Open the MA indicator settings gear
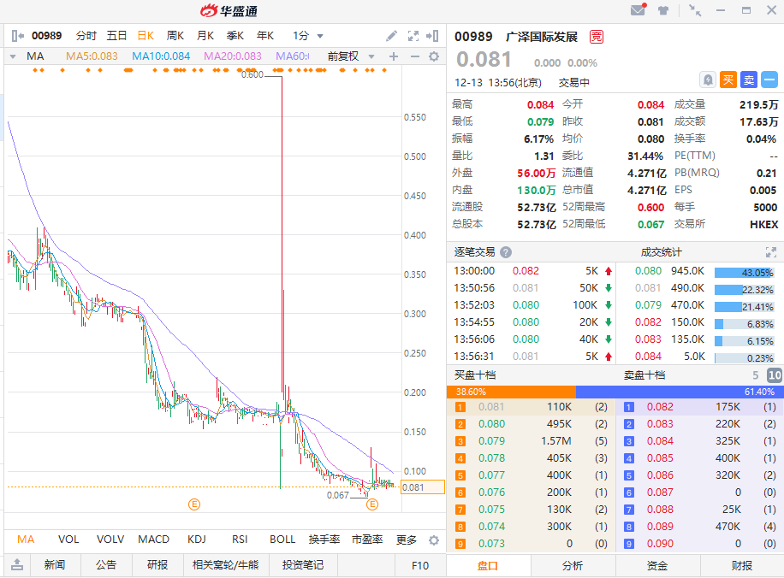This screenshot has width=784, height=578. pos(434,56)
